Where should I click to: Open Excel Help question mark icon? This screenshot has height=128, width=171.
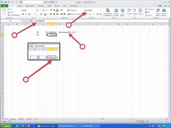tap(160, 6)
